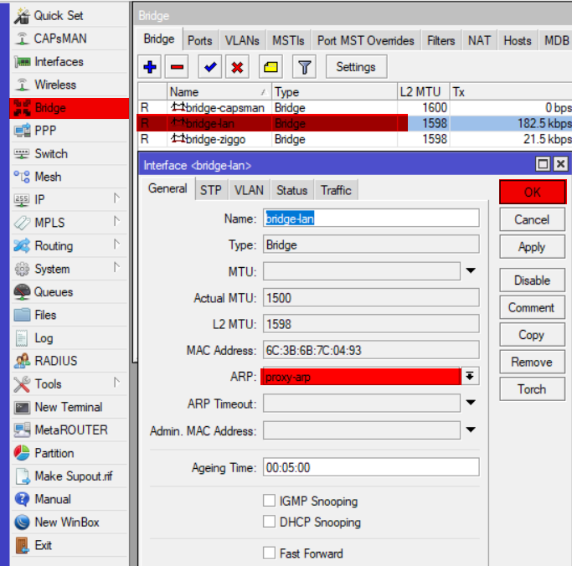Switch to the STP tab
The height and width of the screenshot is (566, 572).
pyautogui.click(x=211, y=190)
